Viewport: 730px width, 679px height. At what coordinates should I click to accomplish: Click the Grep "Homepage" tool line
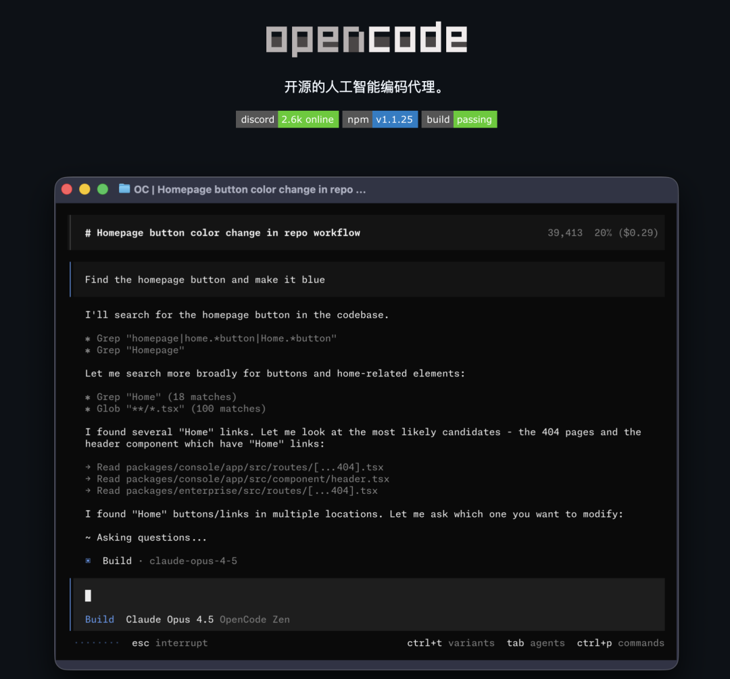point(135,350)
